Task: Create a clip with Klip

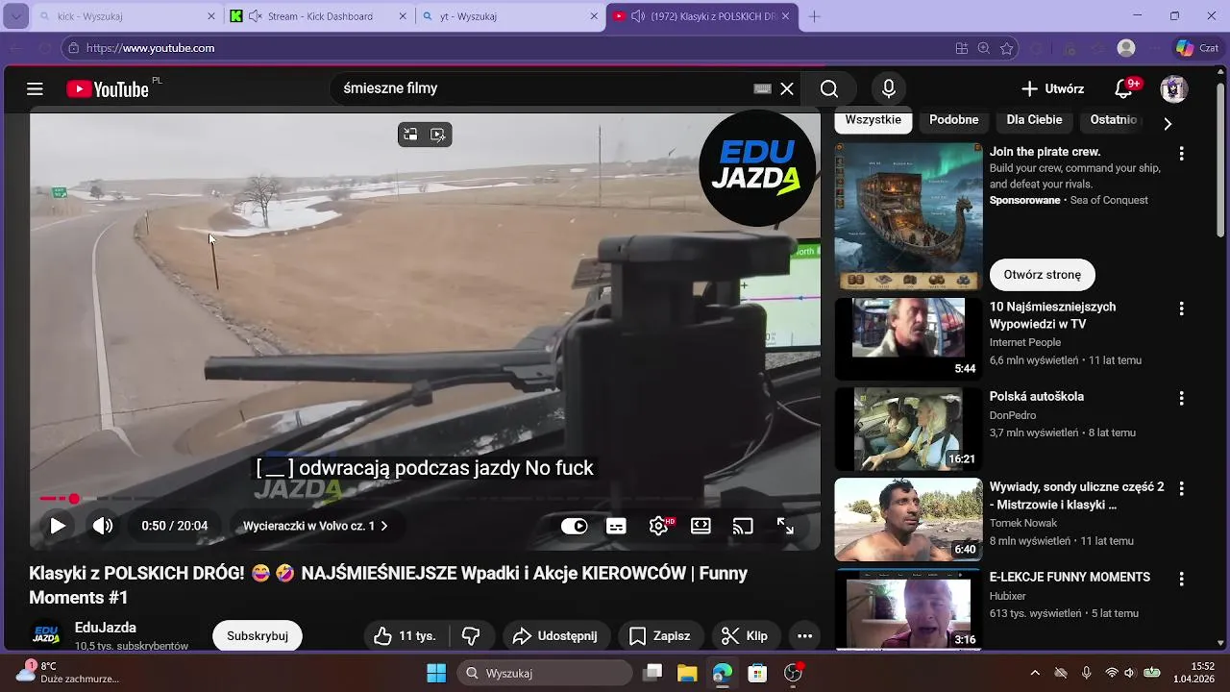Action: [744, 636]
